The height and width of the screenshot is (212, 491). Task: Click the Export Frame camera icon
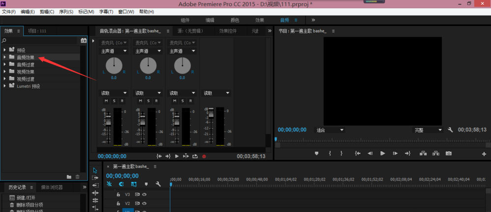pos(449,154)
